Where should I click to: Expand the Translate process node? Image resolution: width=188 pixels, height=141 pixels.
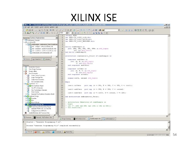click(26, 98)
